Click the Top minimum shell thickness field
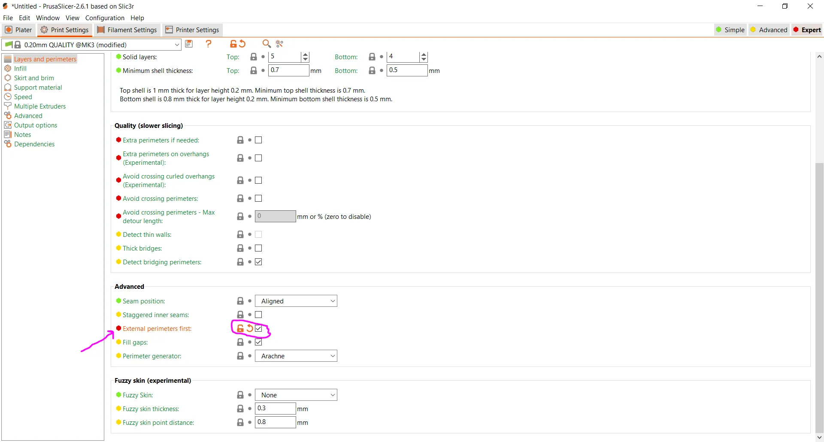The image size is (824, 442). (x=288, y=70)
